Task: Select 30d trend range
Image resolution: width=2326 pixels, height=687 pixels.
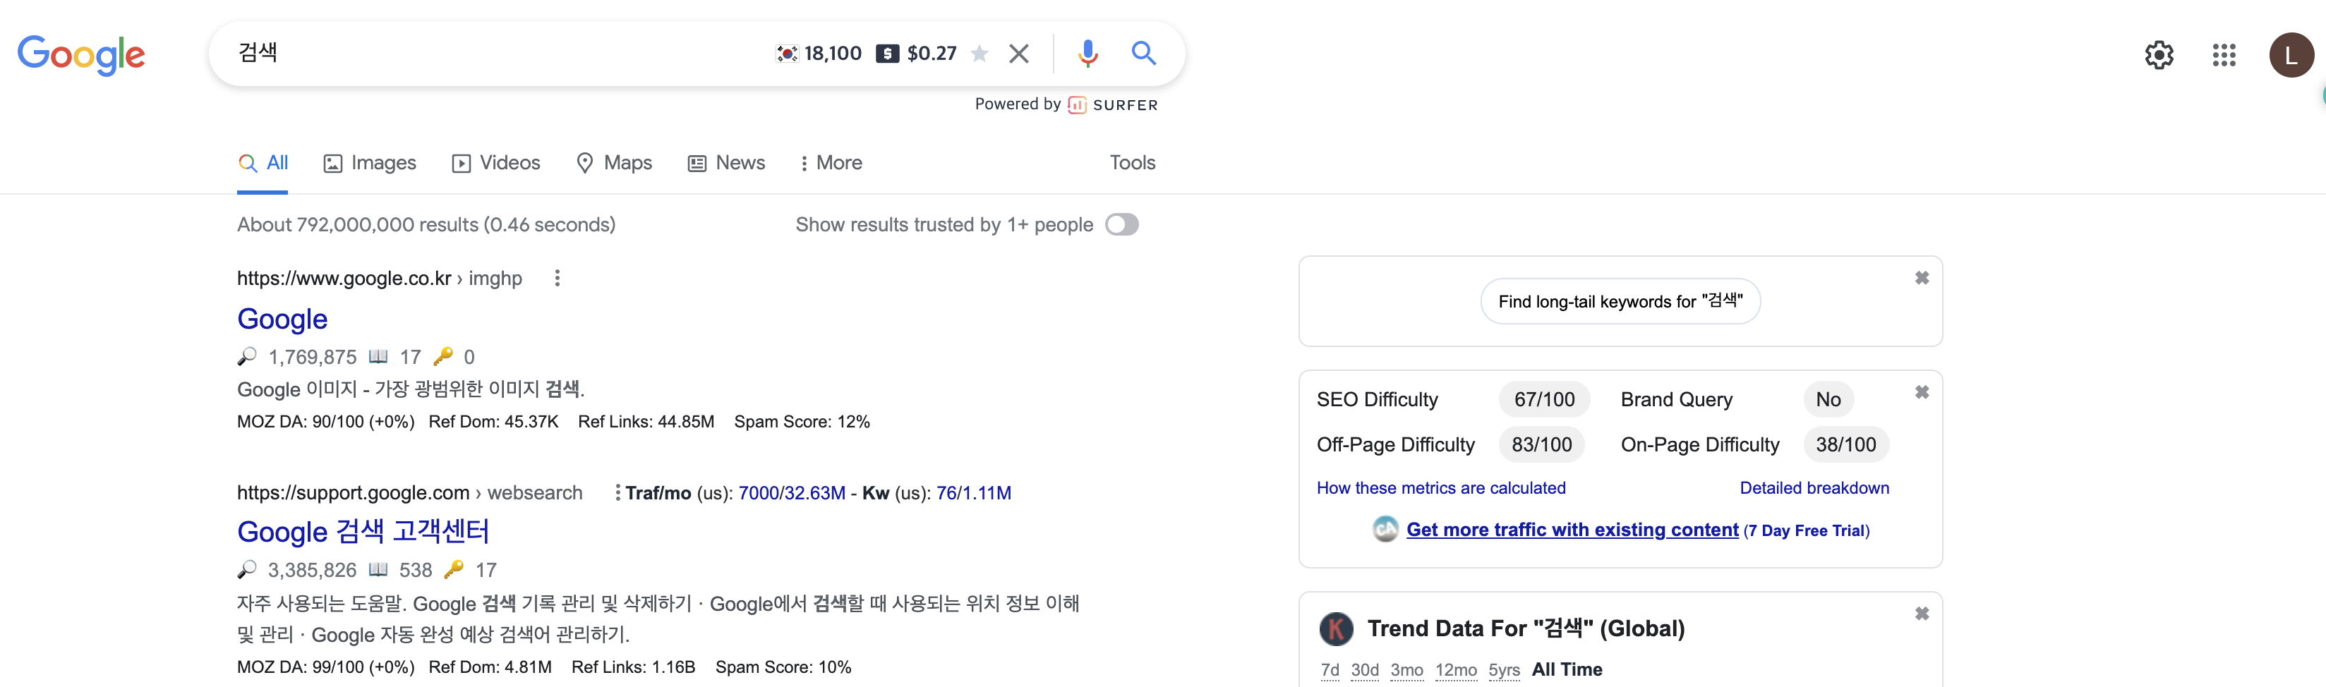Action: (1364, 670)
